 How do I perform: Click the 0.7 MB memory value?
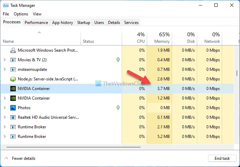pyautogui.click(x=164, y=69)
